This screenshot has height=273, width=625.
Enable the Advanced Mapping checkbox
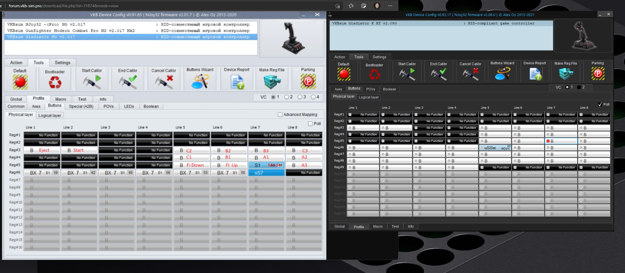pos(280,115)
